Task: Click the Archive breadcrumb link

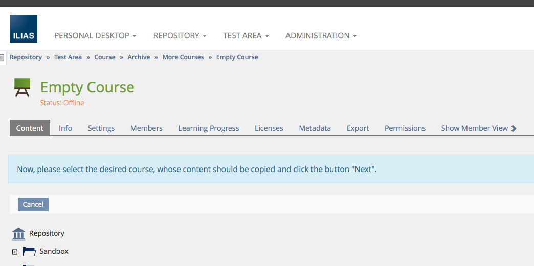Action: [139, 57]
